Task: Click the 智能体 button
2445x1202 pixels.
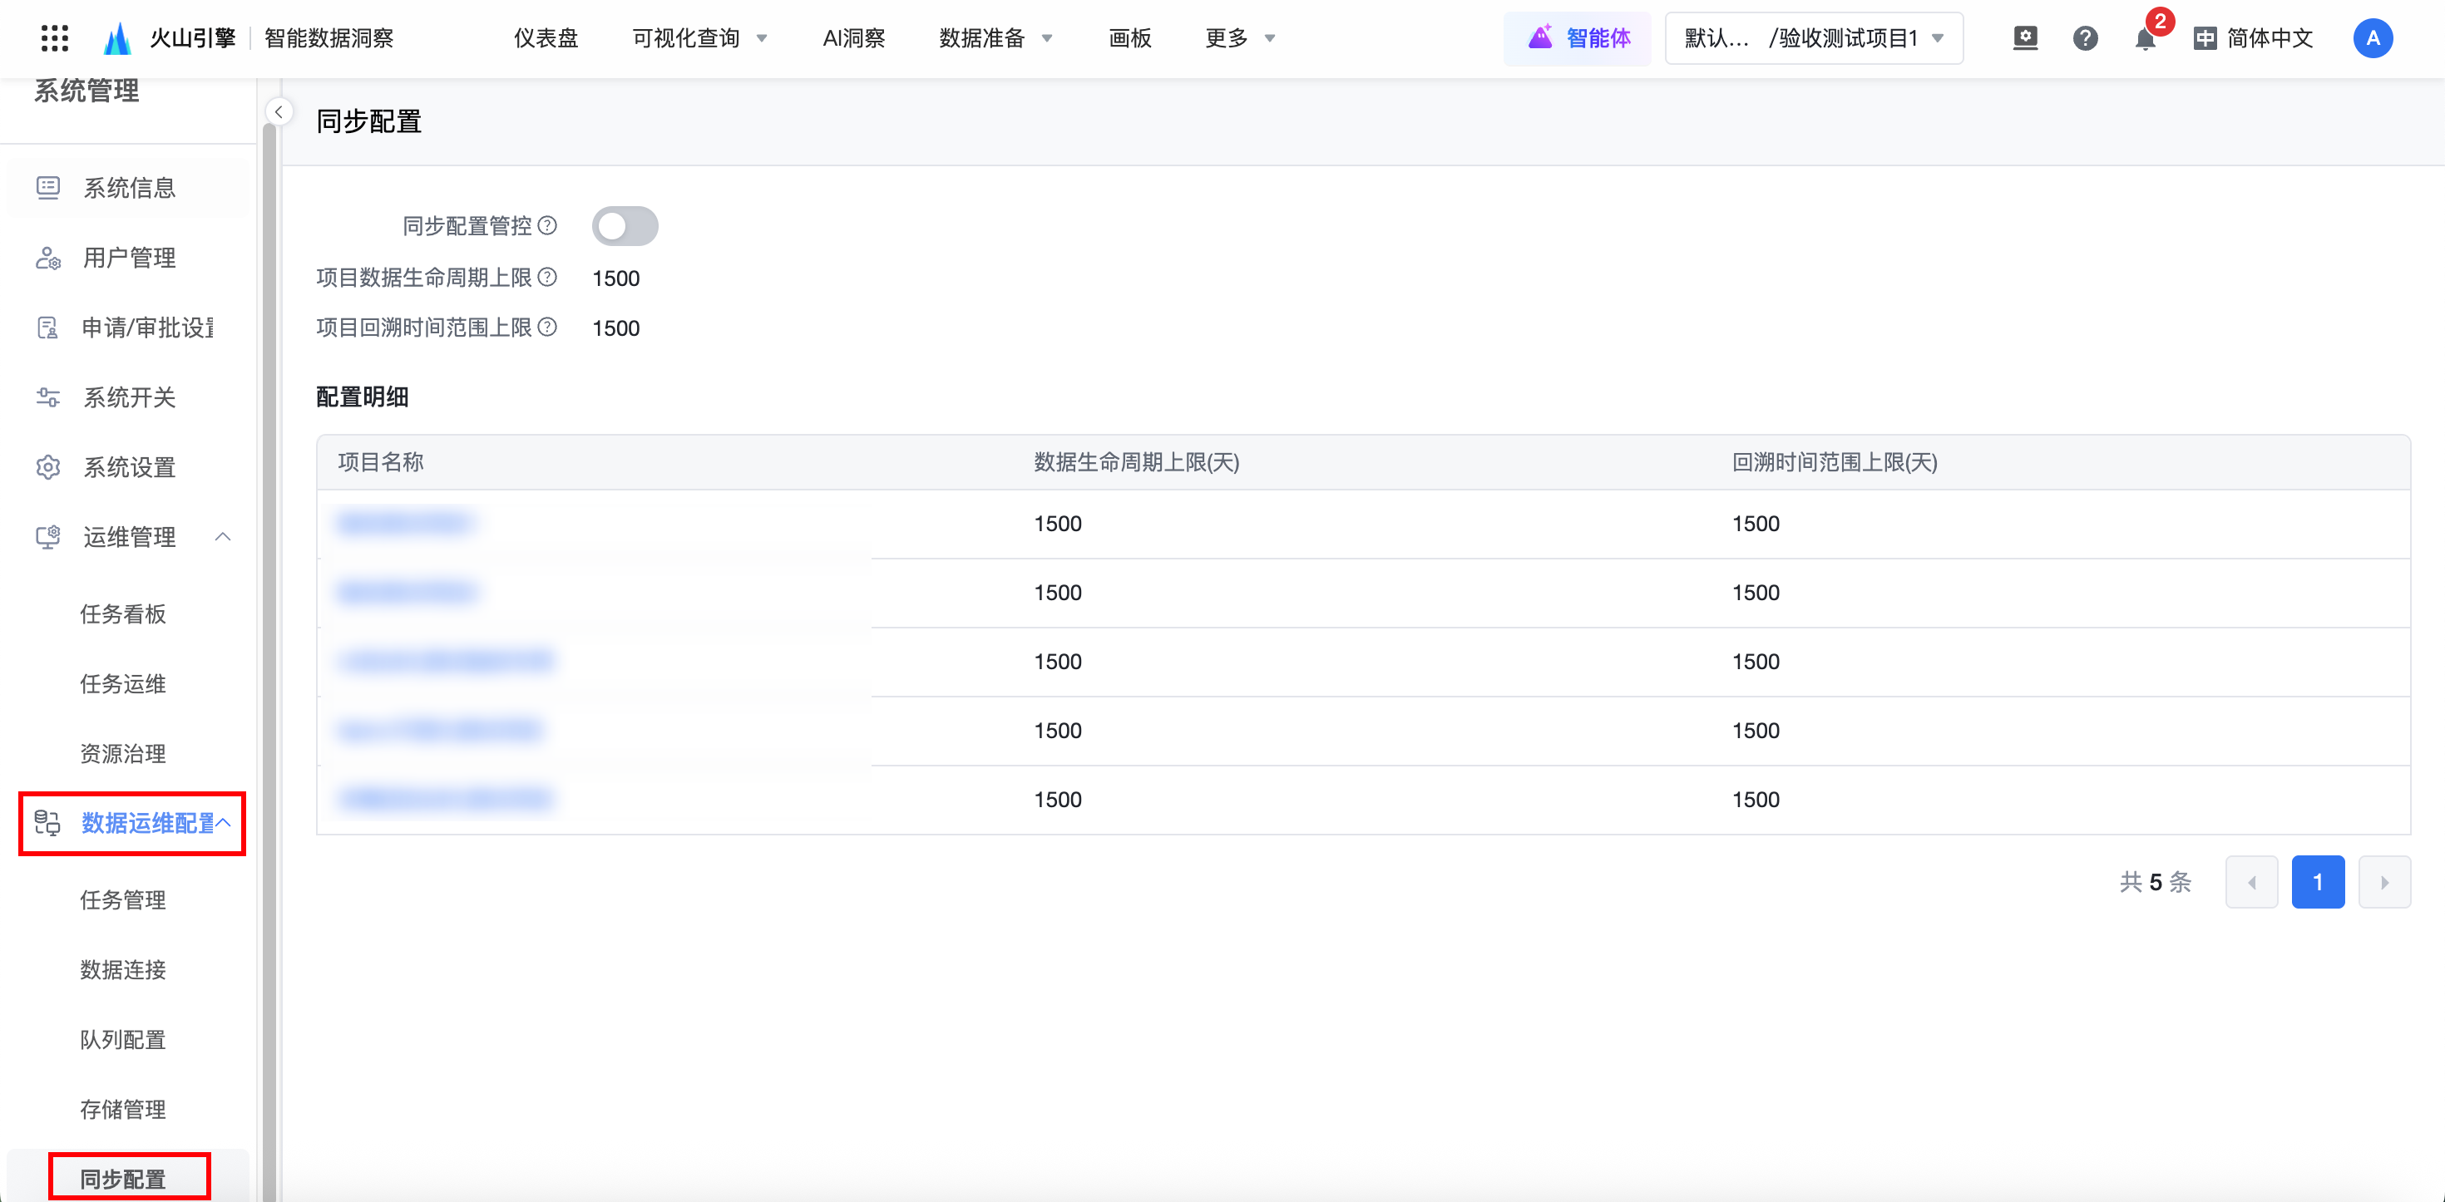Action: [x=1578, y=38]
